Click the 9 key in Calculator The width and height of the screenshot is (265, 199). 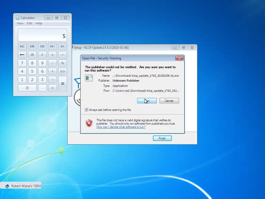click(x=42, y=63)
